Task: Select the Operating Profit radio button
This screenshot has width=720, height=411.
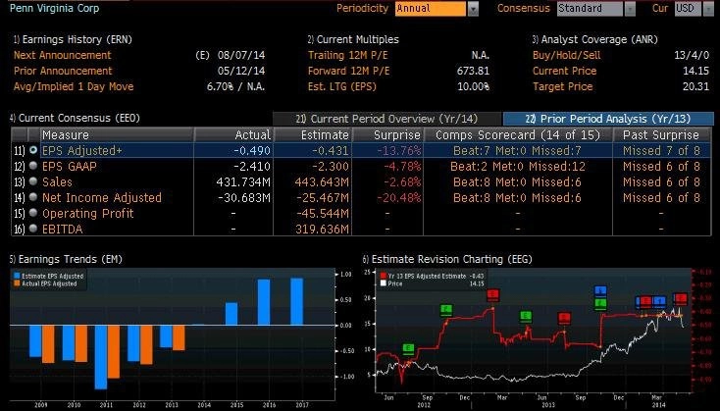Action: tap(33, 213)
